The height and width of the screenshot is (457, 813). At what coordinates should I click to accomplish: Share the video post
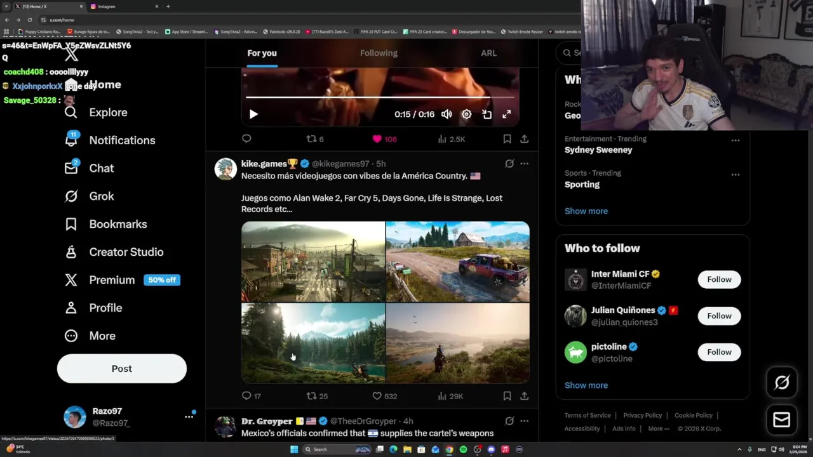524,138
